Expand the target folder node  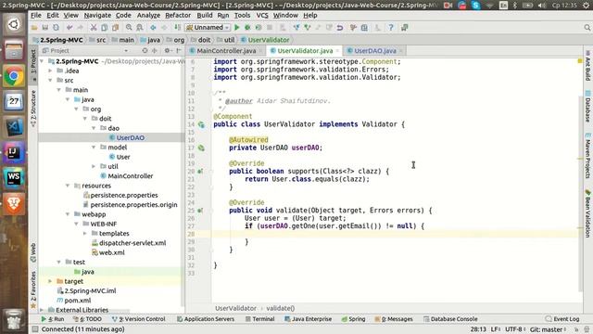tap(50, 281)
